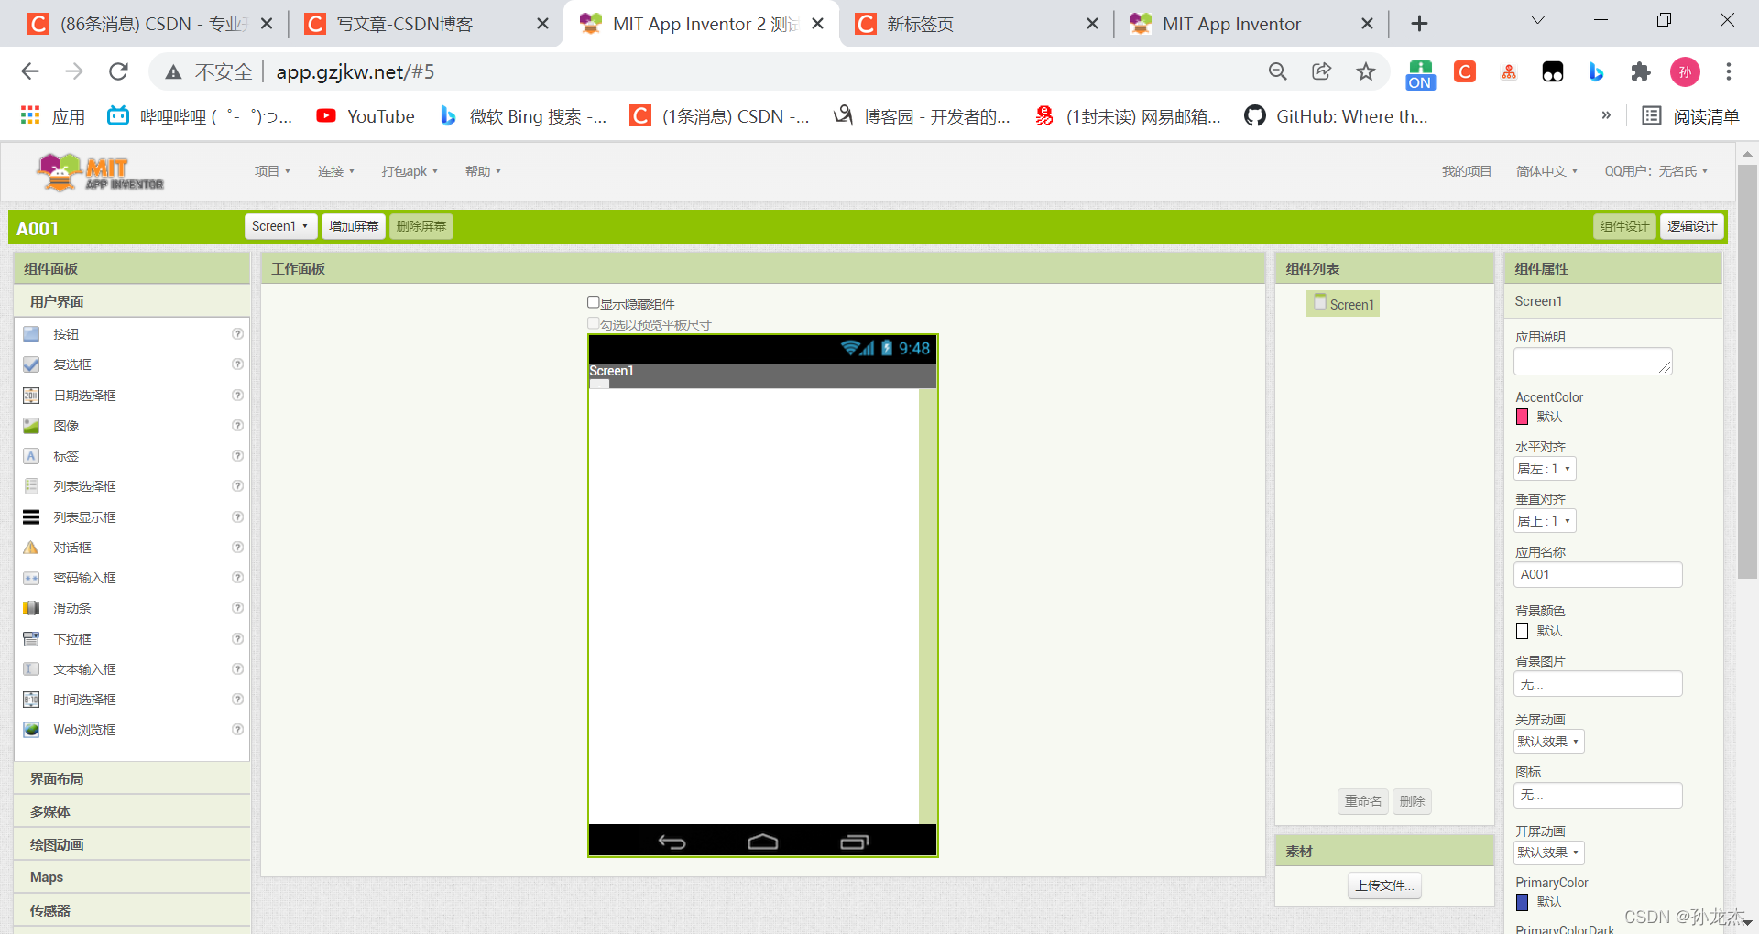Pick the 文本输入框 component icon

pos(31,669)
